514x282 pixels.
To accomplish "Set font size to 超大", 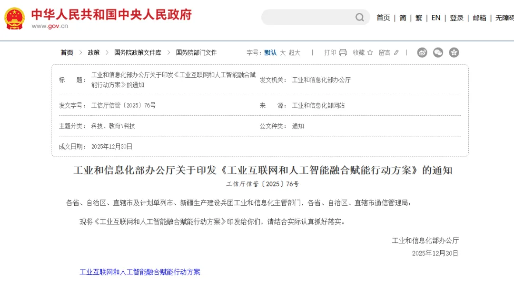I will pos(294,52).
